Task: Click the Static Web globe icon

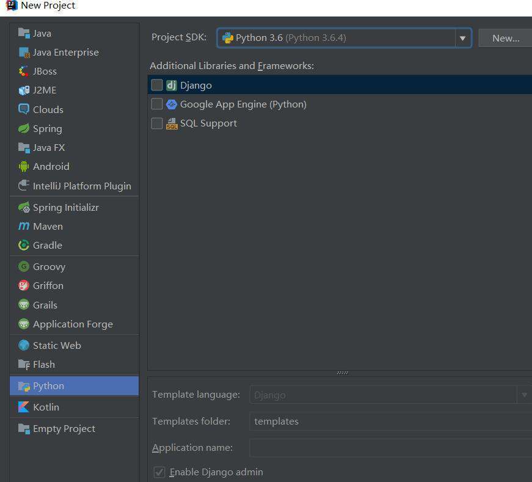Action: (x=24, y=345)
